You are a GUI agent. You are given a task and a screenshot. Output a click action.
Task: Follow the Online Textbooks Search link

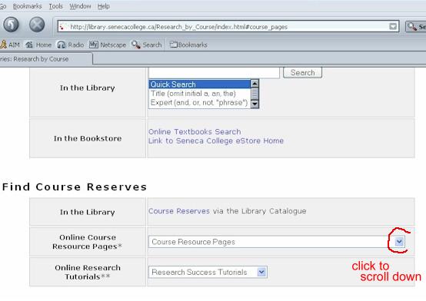pos(195,131)
